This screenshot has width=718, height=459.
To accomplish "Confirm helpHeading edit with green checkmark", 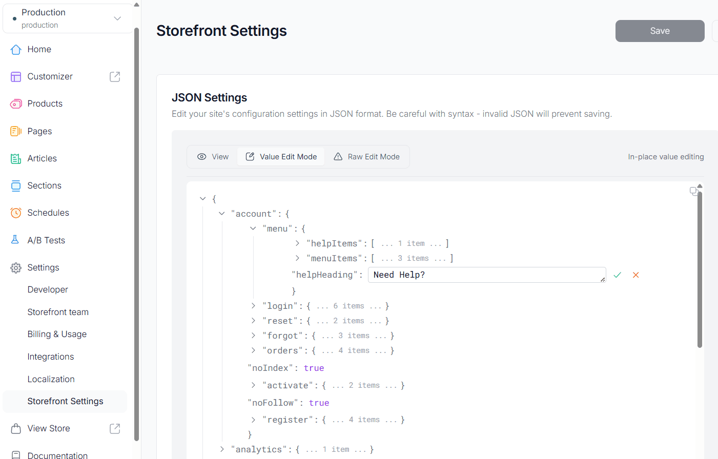I will coord(617,275).
